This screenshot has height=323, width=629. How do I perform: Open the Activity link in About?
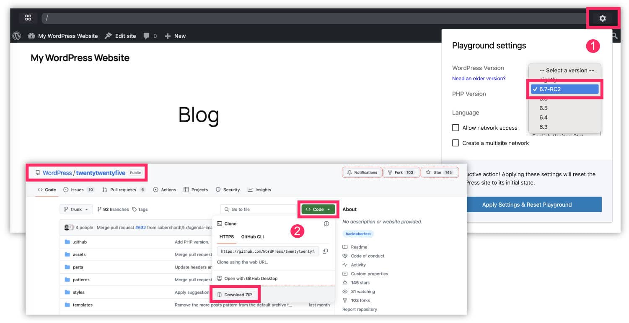pyautogui.click(x=355, y=265)
